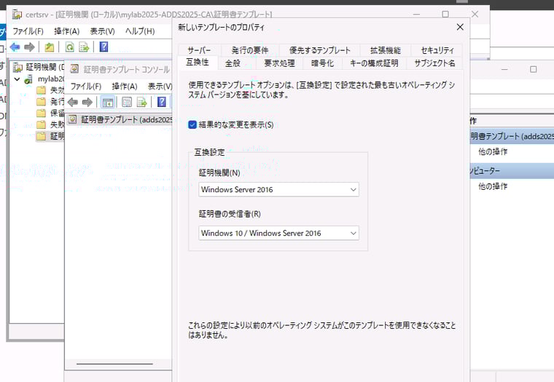Open ファイル(F) menu in template console
554x382 pixels.
coord(86,87)
